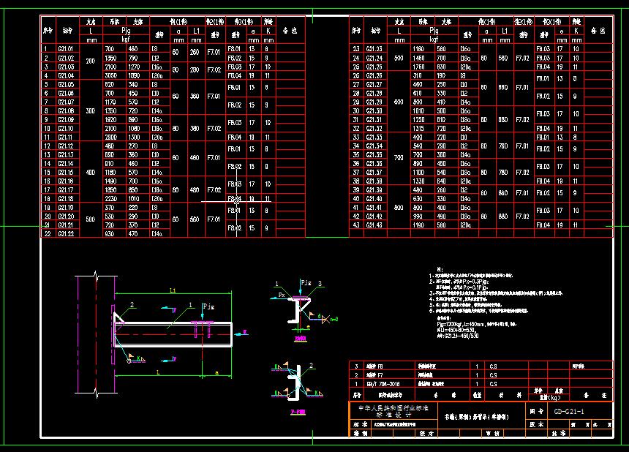
Task: Click the G21.29 mark cell
Action: [374, 102]
